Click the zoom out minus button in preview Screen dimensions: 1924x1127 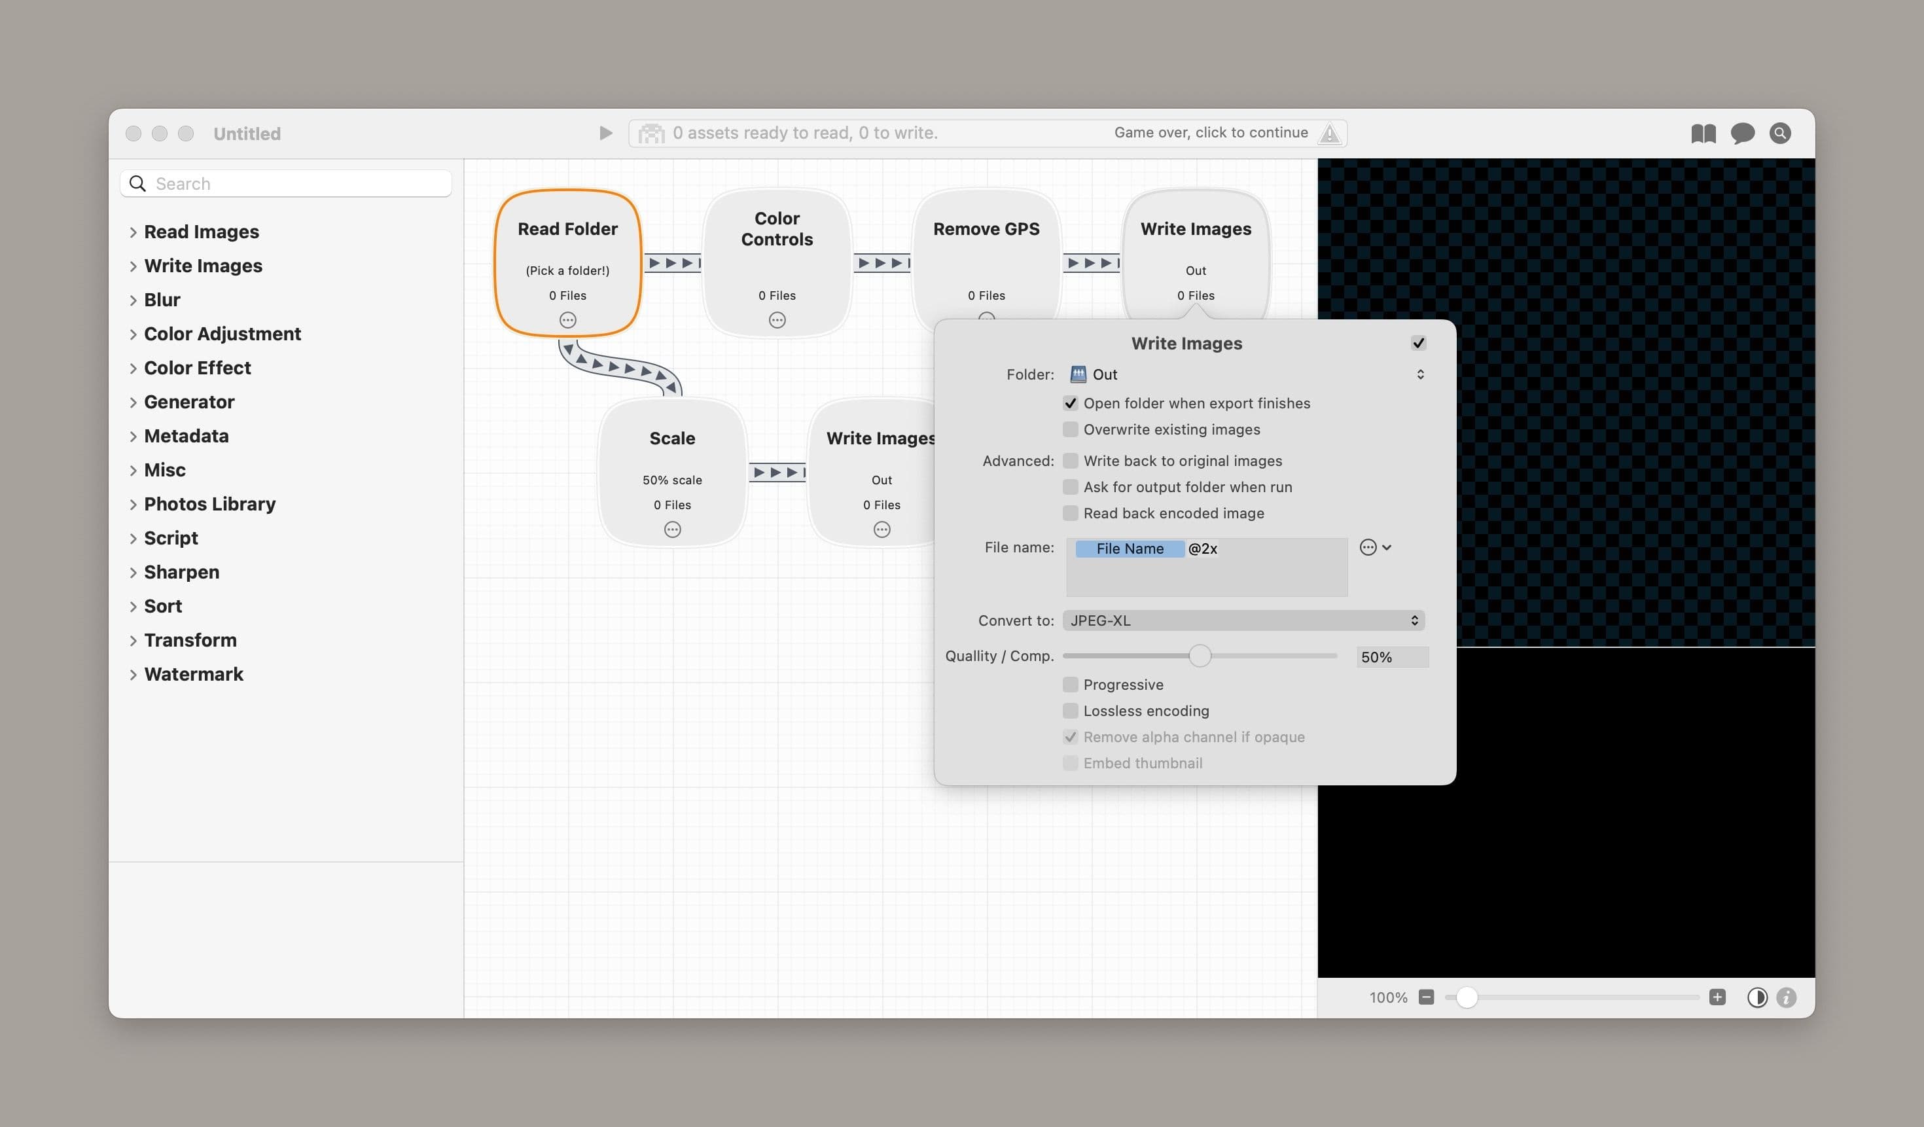point(1425,996)
